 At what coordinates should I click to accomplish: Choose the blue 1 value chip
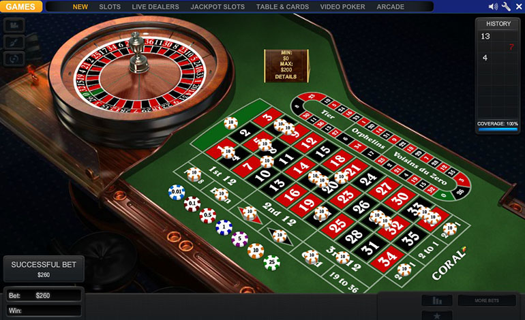pyautogui.click(x=224, y=227)
